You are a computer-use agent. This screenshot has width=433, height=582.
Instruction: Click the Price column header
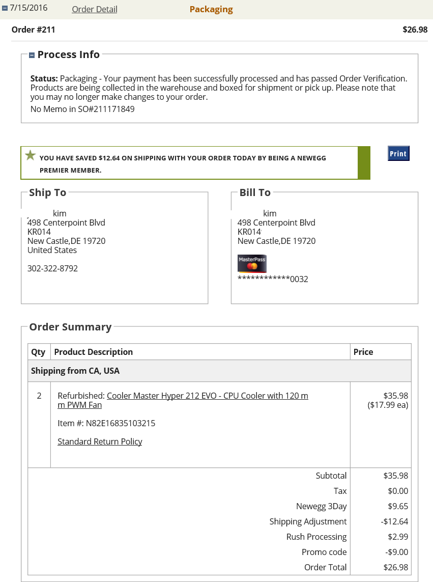[x=363, y=352]
